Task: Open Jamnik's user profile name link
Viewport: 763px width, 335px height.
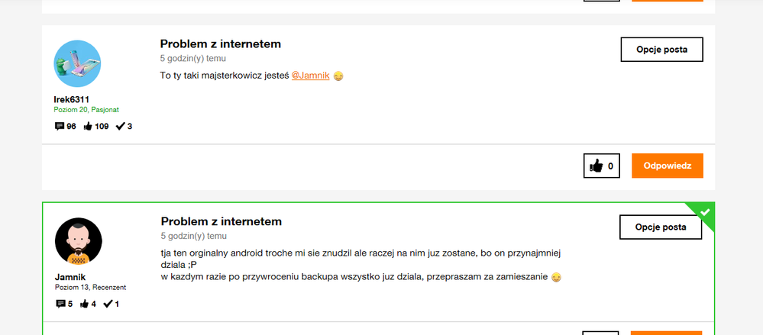Action: click(x=71, y=277)
